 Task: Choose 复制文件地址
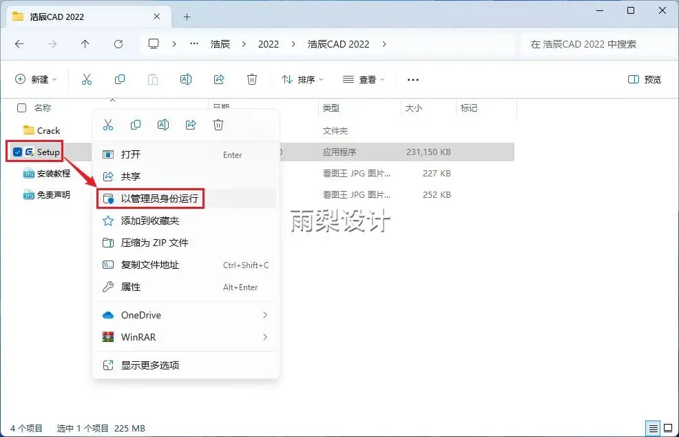(x=185, y=265)
